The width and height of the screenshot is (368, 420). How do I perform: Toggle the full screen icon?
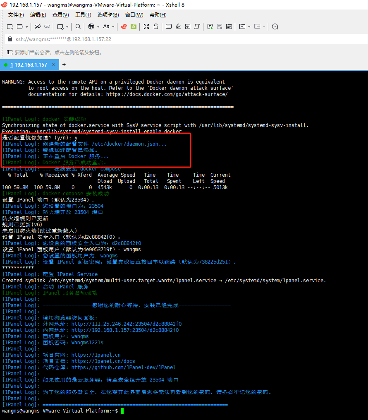tap(146, 26)
